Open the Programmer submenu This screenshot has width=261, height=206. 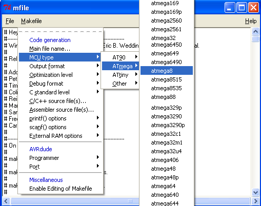pos(61,158)
